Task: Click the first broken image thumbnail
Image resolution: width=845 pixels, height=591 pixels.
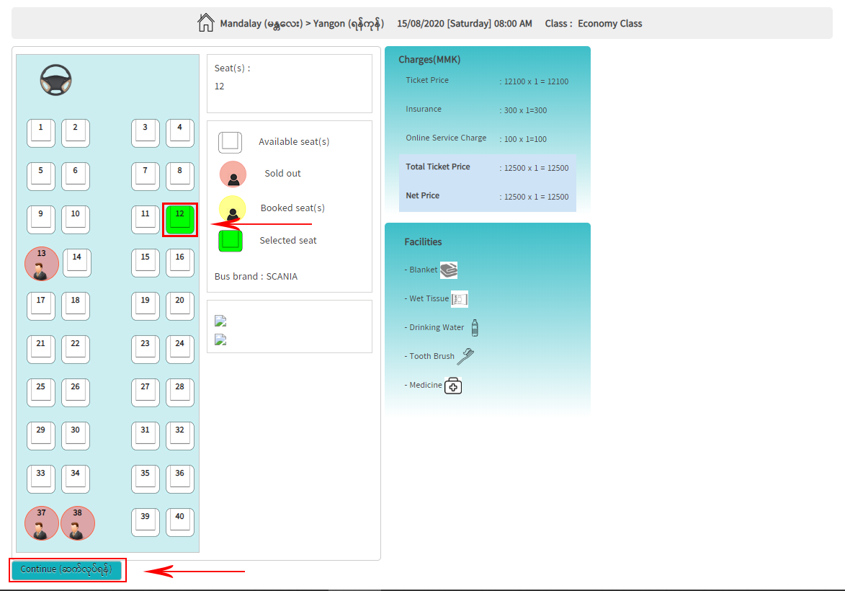Action: point(221,321)
